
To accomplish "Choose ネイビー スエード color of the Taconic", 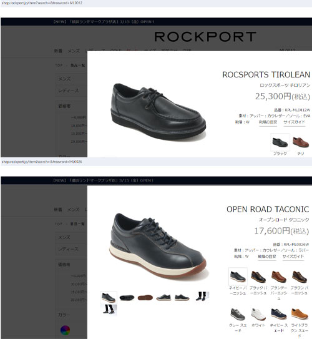I will point(279,314).
